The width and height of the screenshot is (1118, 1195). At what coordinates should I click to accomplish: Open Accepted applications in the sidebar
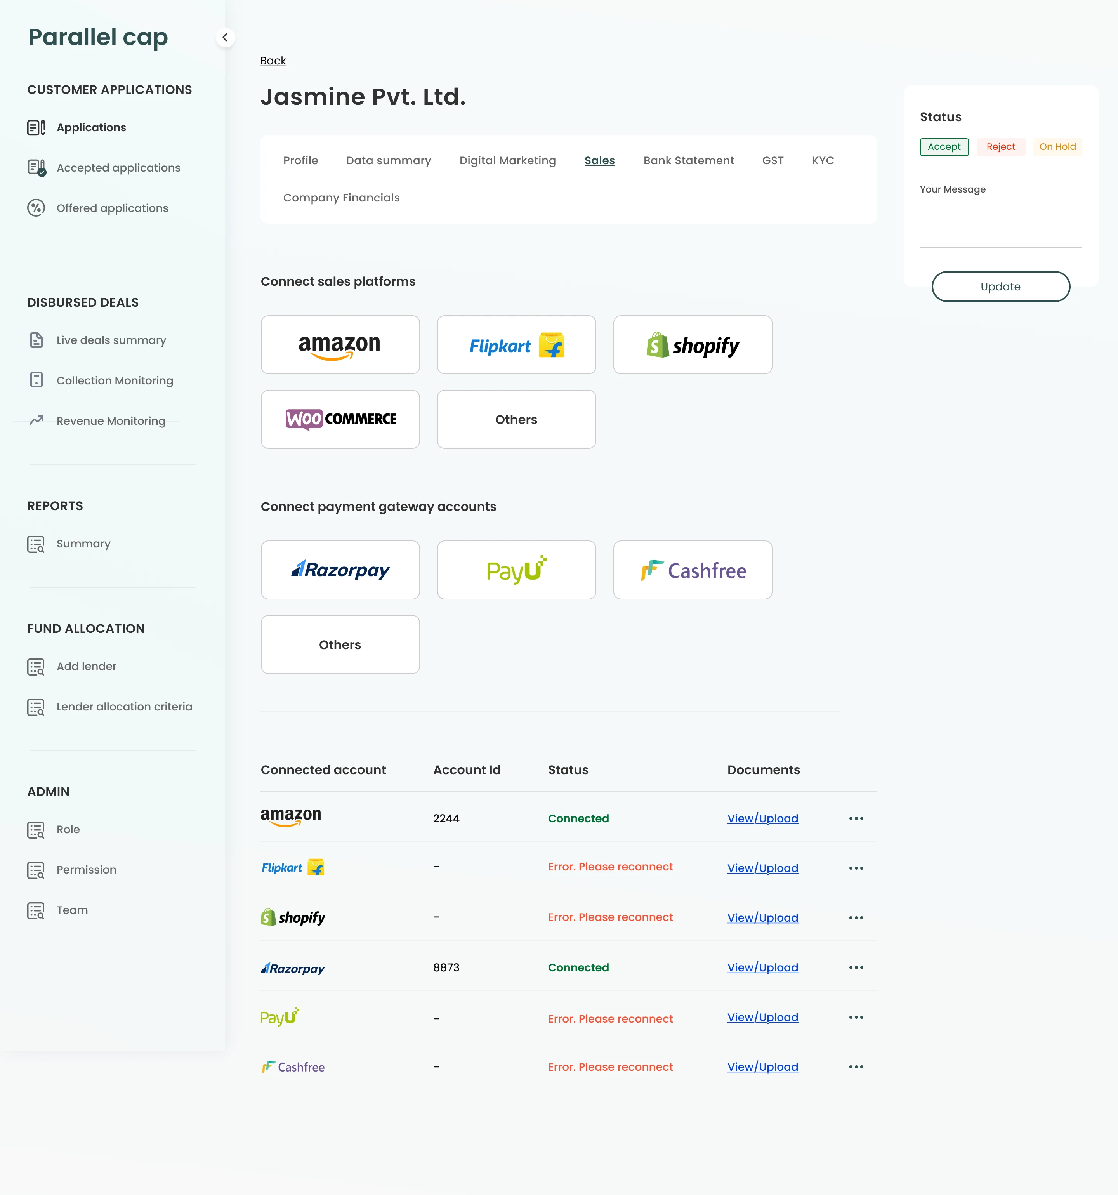(x=118, y=168)
